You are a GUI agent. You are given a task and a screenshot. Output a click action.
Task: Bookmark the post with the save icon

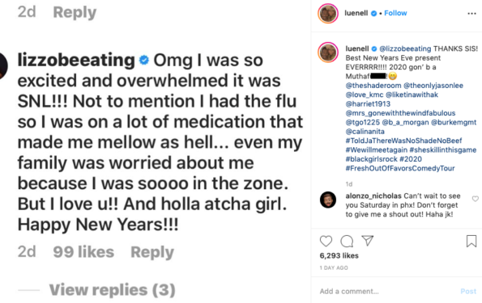coord(471,241)
